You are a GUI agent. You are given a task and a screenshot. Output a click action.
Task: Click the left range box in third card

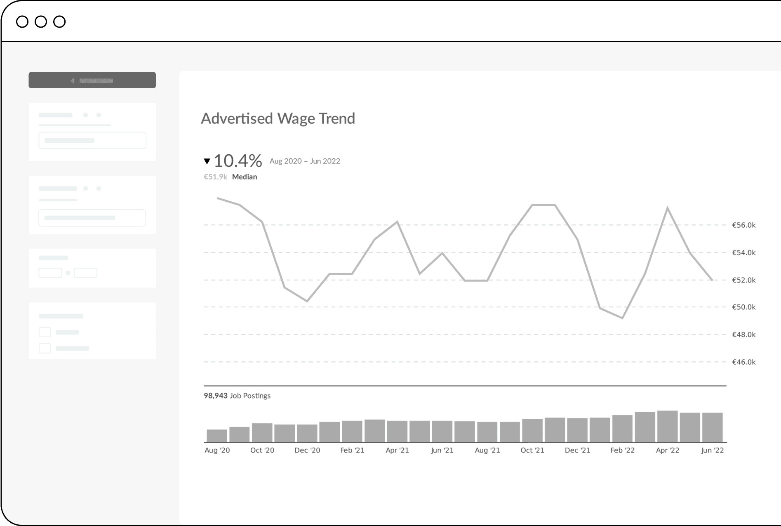(x=50, y=273)
